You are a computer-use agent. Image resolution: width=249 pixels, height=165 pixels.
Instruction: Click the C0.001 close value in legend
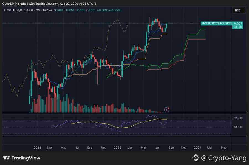[x=91, y=10]
